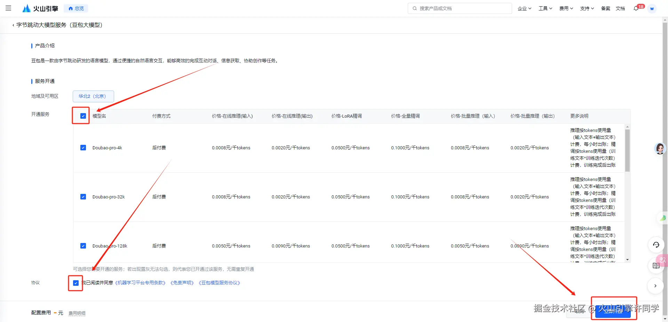Open the user account avatar
Viewport: 668px width, 322px height.
tap(652, 8)
